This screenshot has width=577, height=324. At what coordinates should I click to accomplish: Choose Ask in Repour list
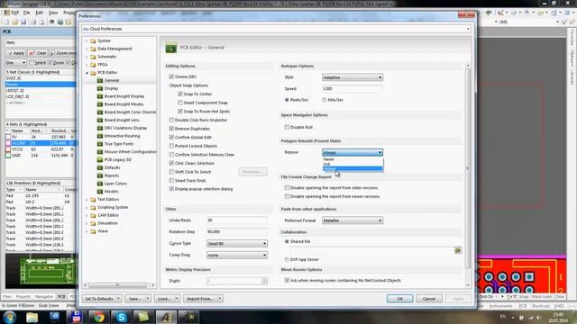pyautogui.click(x=353, y=164)
